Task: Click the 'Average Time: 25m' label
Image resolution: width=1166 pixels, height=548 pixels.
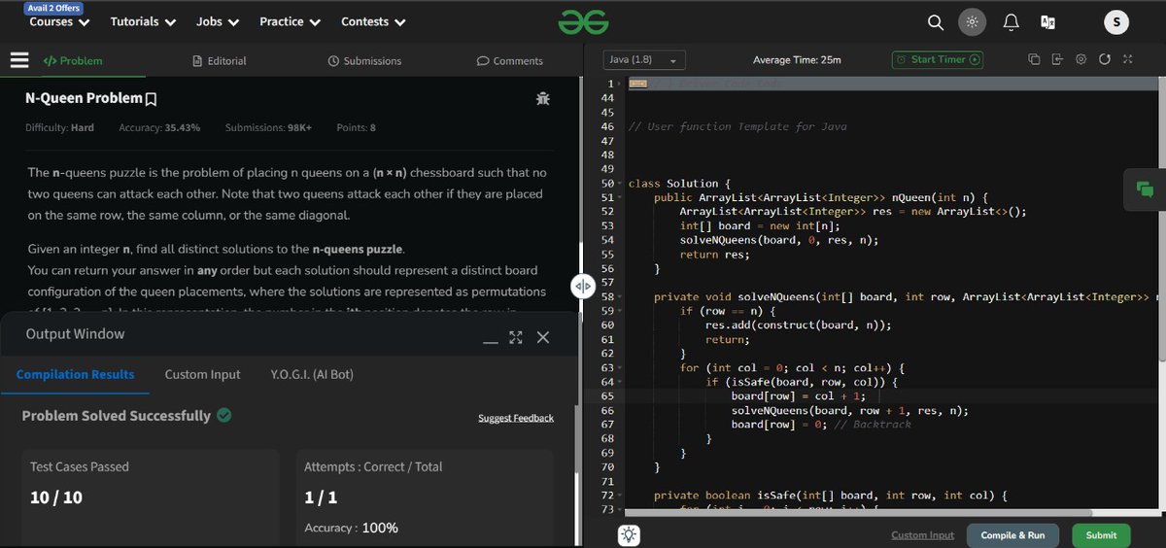Action: (797, 60)
